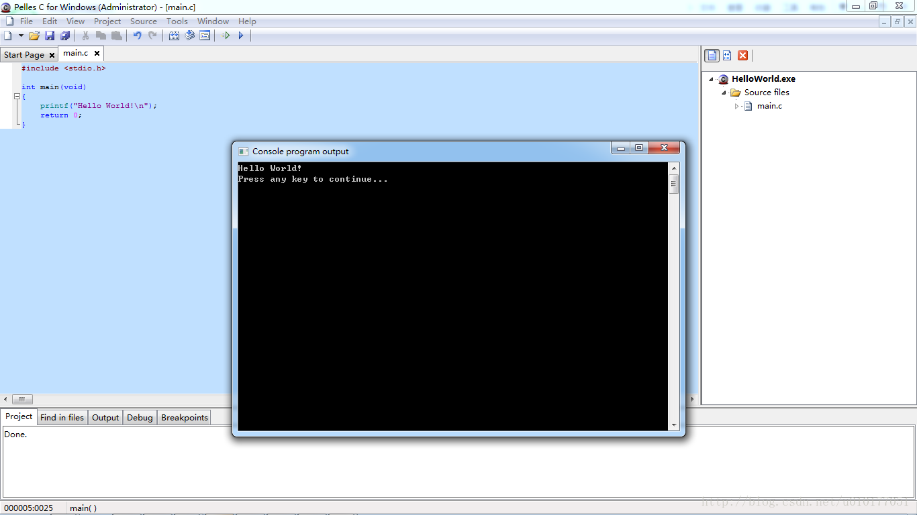The image size is (917, 515).
Task: Open the Source menu
Action: (x=144, y=21)
